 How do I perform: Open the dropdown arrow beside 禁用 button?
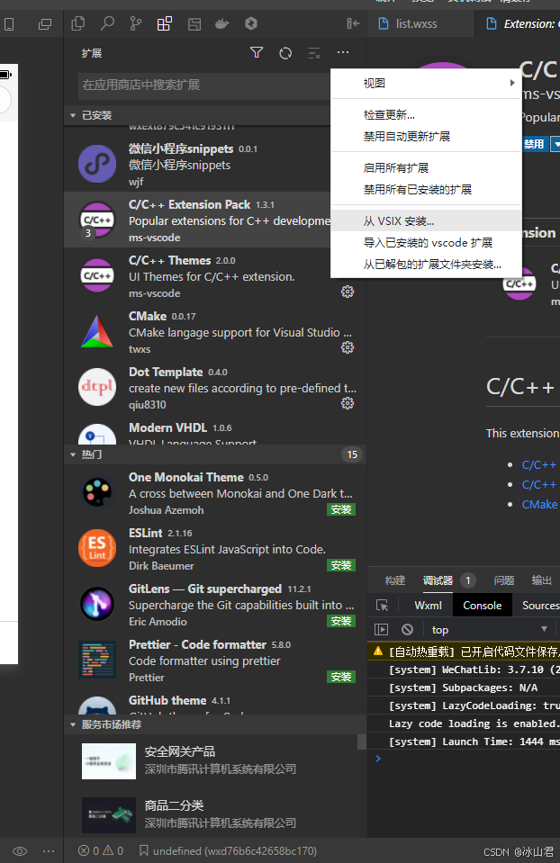[555, 144]
